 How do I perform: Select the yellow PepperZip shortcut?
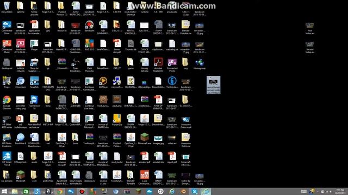[x=117, y=120]
